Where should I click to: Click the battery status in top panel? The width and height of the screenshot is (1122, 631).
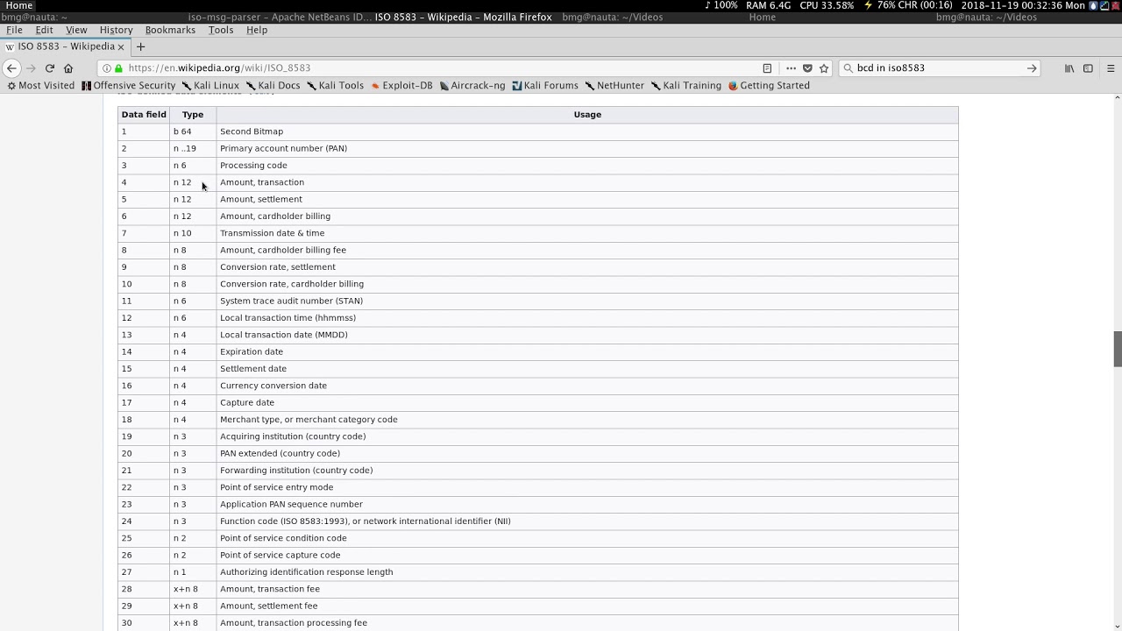pyautogui.click(x=908, y=5)
